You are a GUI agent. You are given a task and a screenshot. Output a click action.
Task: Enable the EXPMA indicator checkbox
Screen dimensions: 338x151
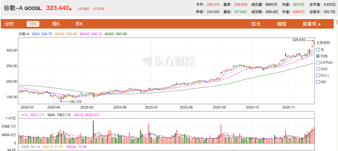tap(318, 63)
